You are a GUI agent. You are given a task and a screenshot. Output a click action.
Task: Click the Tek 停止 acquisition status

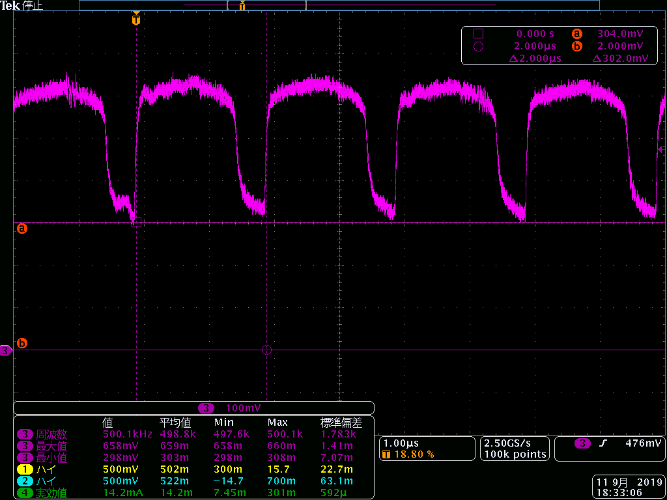click(21, 5)
